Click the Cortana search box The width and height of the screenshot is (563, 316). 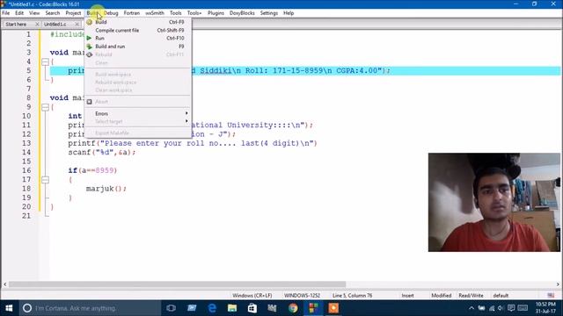click(x=90, y=308)
